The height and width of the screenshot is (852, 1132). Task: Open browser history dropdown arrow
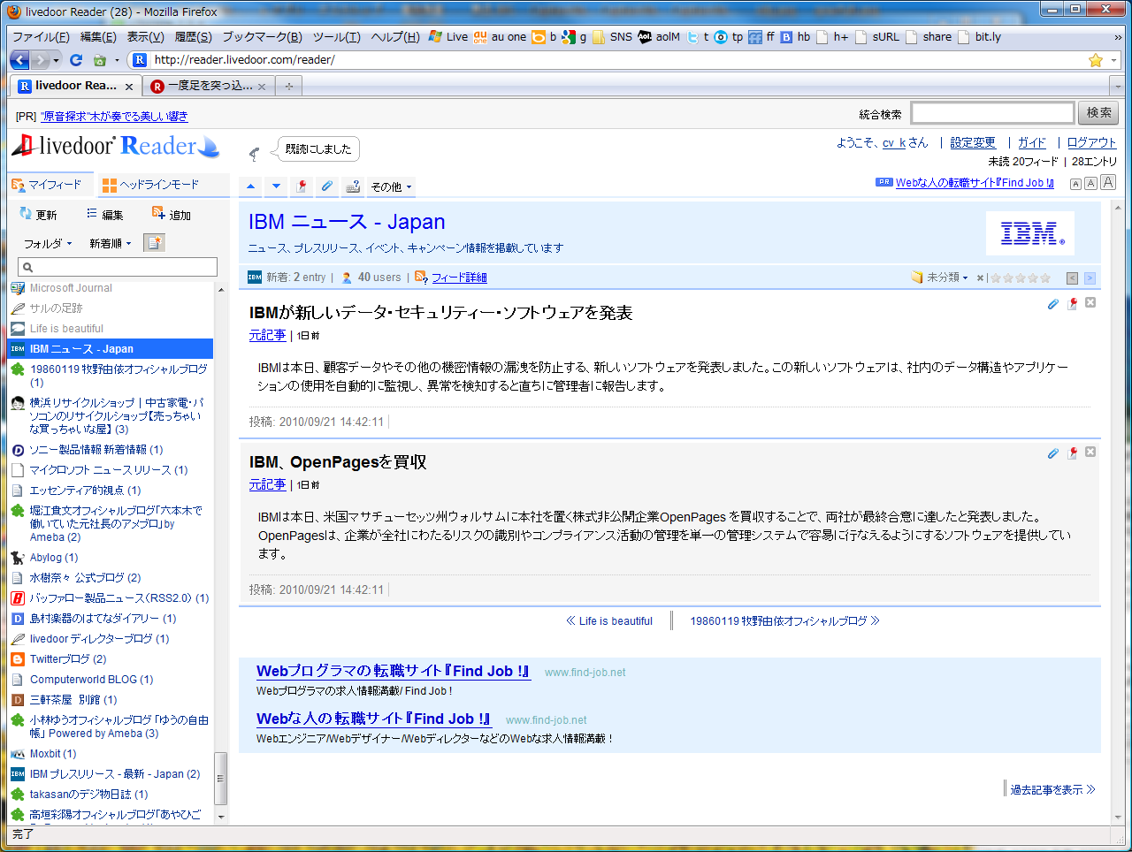pyautogui.click(x=57, y=60)
